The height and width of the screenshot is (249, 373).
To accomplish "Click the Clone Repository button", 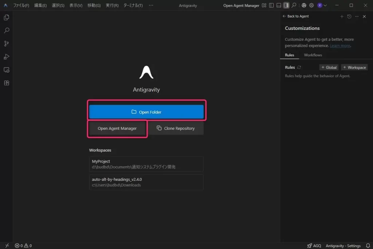I will [176, 128].
